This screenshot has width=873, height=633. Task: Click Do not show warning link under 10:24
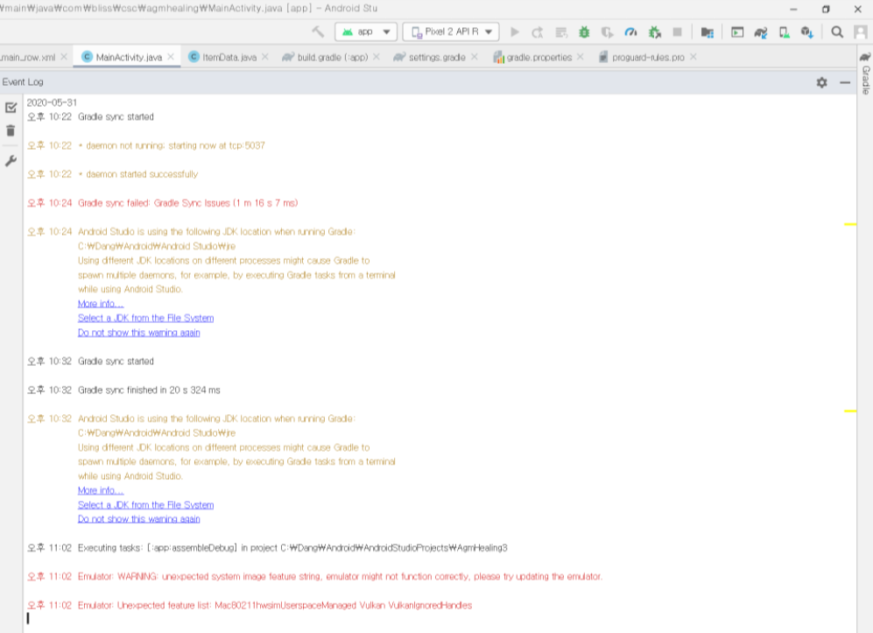(x=139, y=333)
